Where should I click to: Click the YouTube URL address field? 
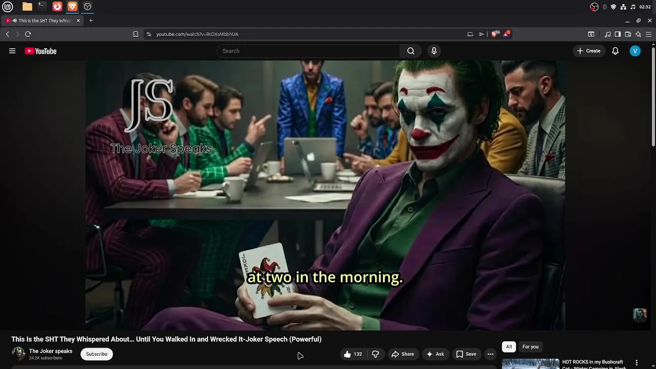307,34
